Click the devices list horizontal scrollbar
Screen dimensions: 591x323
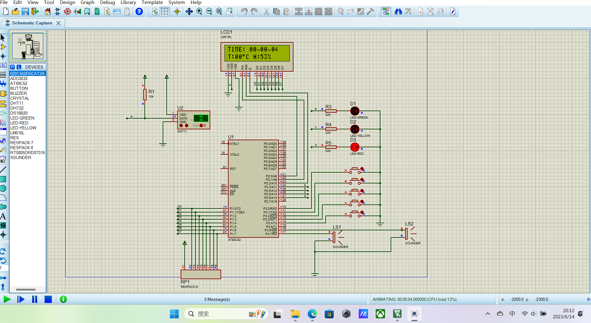tap(26, 290)
